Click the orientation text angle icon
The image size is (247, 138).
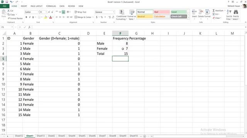(68, 12)
